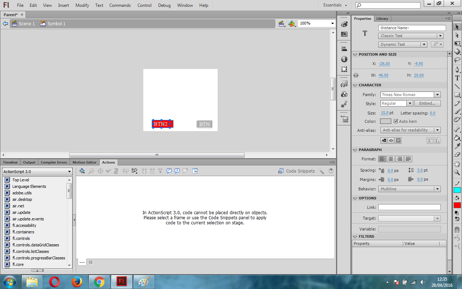462x289 pixels.
Task: Click the Embed button
Action: click(427, 103)
